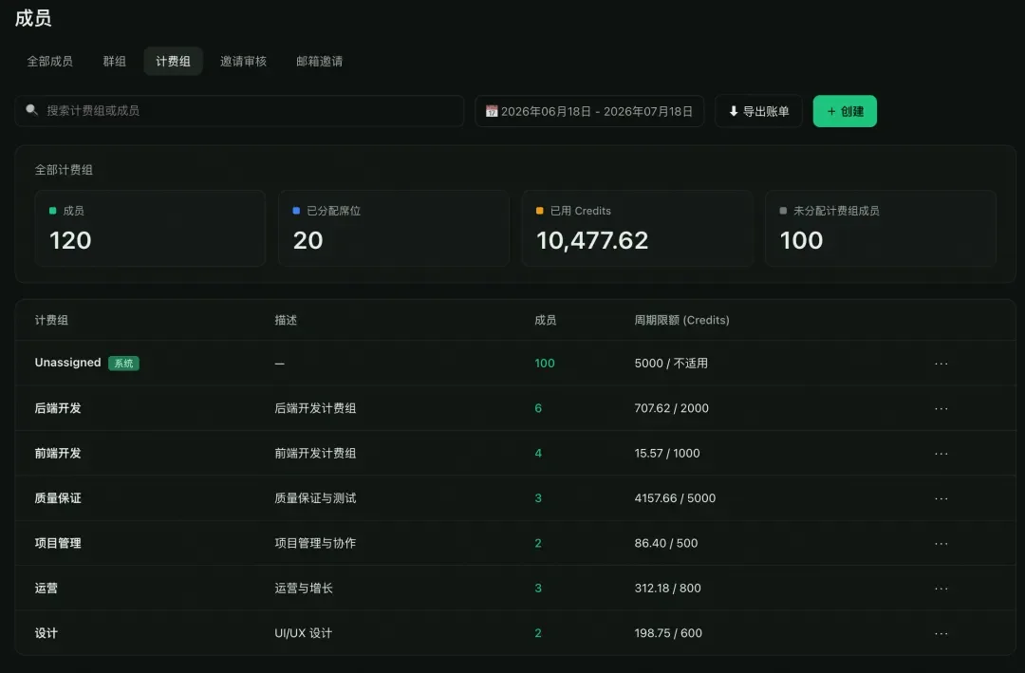Click the 全部计费组 section title
The width and height of the screenshot is (1025, 673).
click(64, 170)
